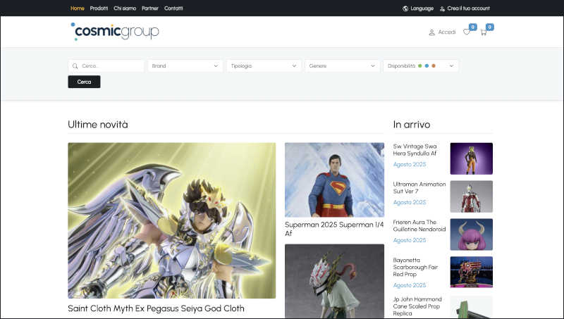Click the search magnifier icon

click(75, 66)
